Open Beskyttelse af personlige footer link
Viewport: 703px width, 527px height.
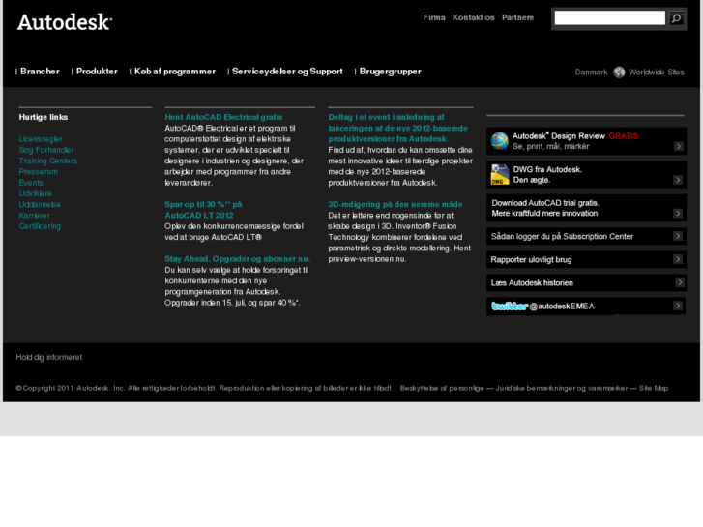point(442,388)
